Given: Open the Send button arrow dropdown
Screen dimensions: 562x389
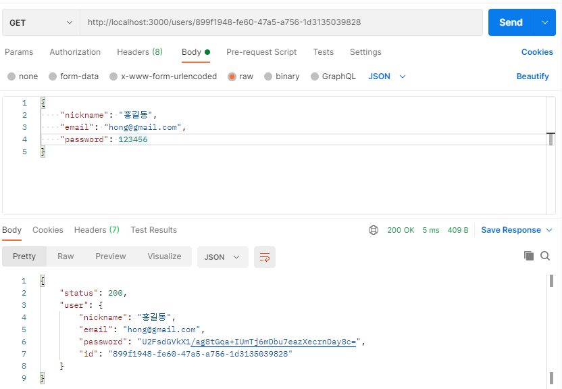Looking at the screenshot, I should coord(545,22).
